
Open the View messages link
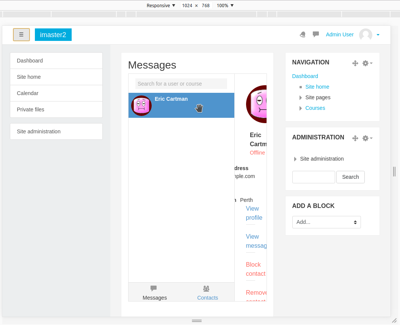click(x=256, y=241)
